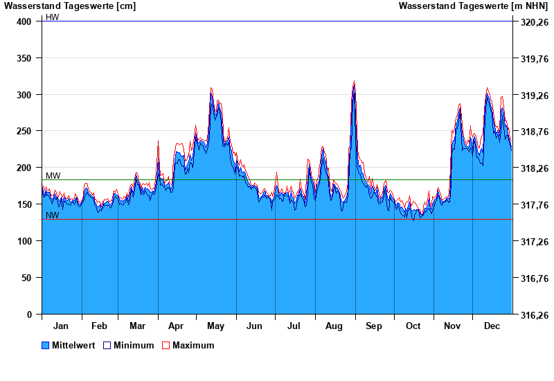
Task: Click the red-outlined Maximum legend box
Action: [166, 345]
